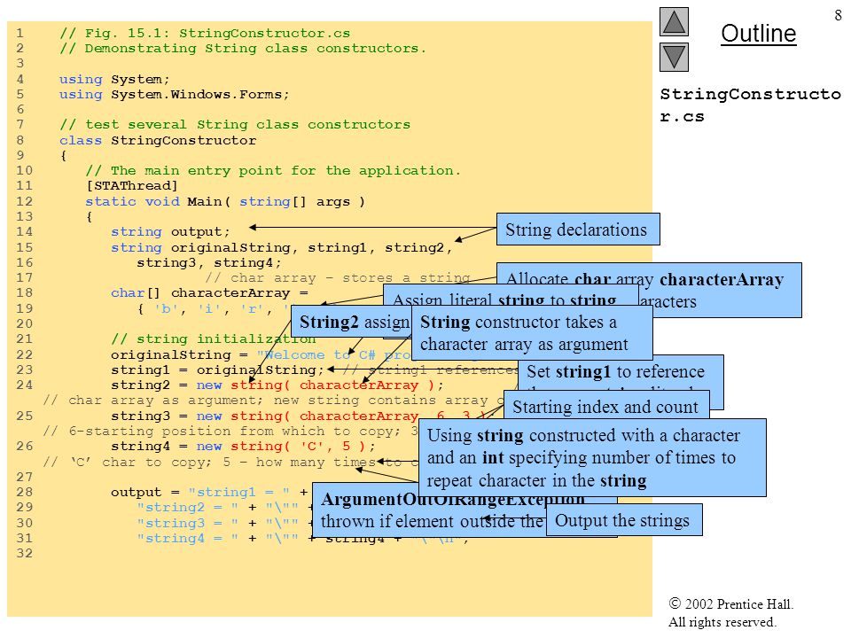Click the slide page number 8
This screenshot has width=851, height=638.
point(838,15)
